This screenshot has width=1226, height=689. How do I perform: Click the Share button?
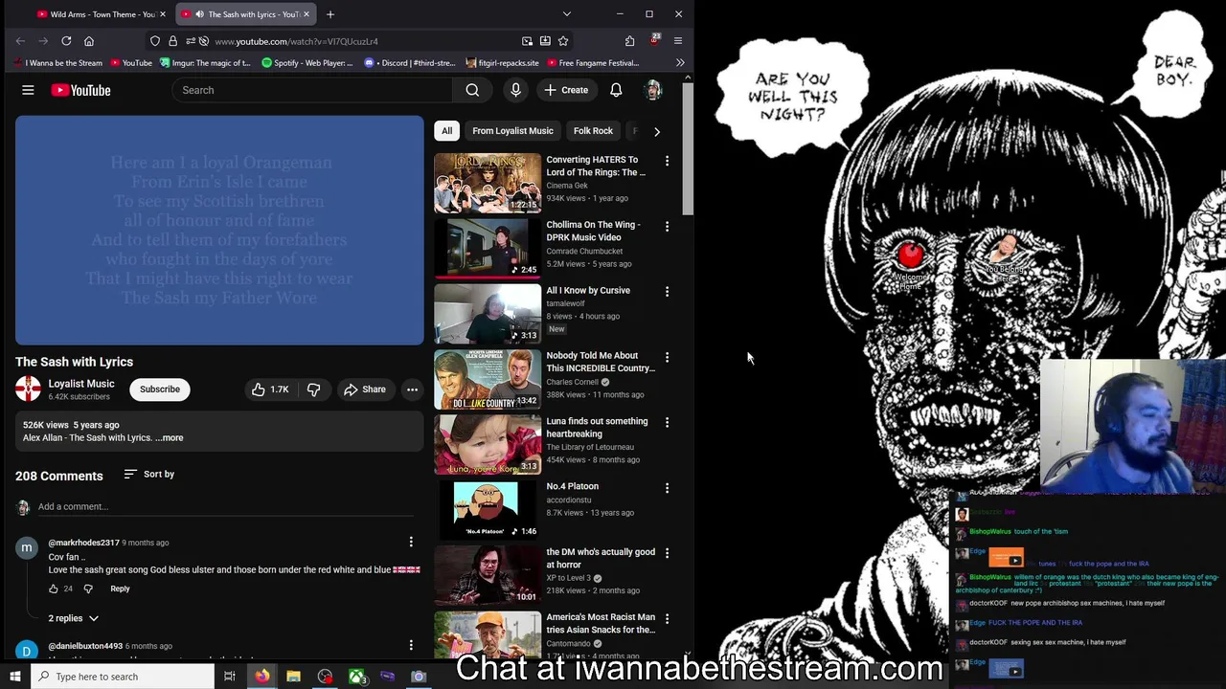tap(364, 389)
